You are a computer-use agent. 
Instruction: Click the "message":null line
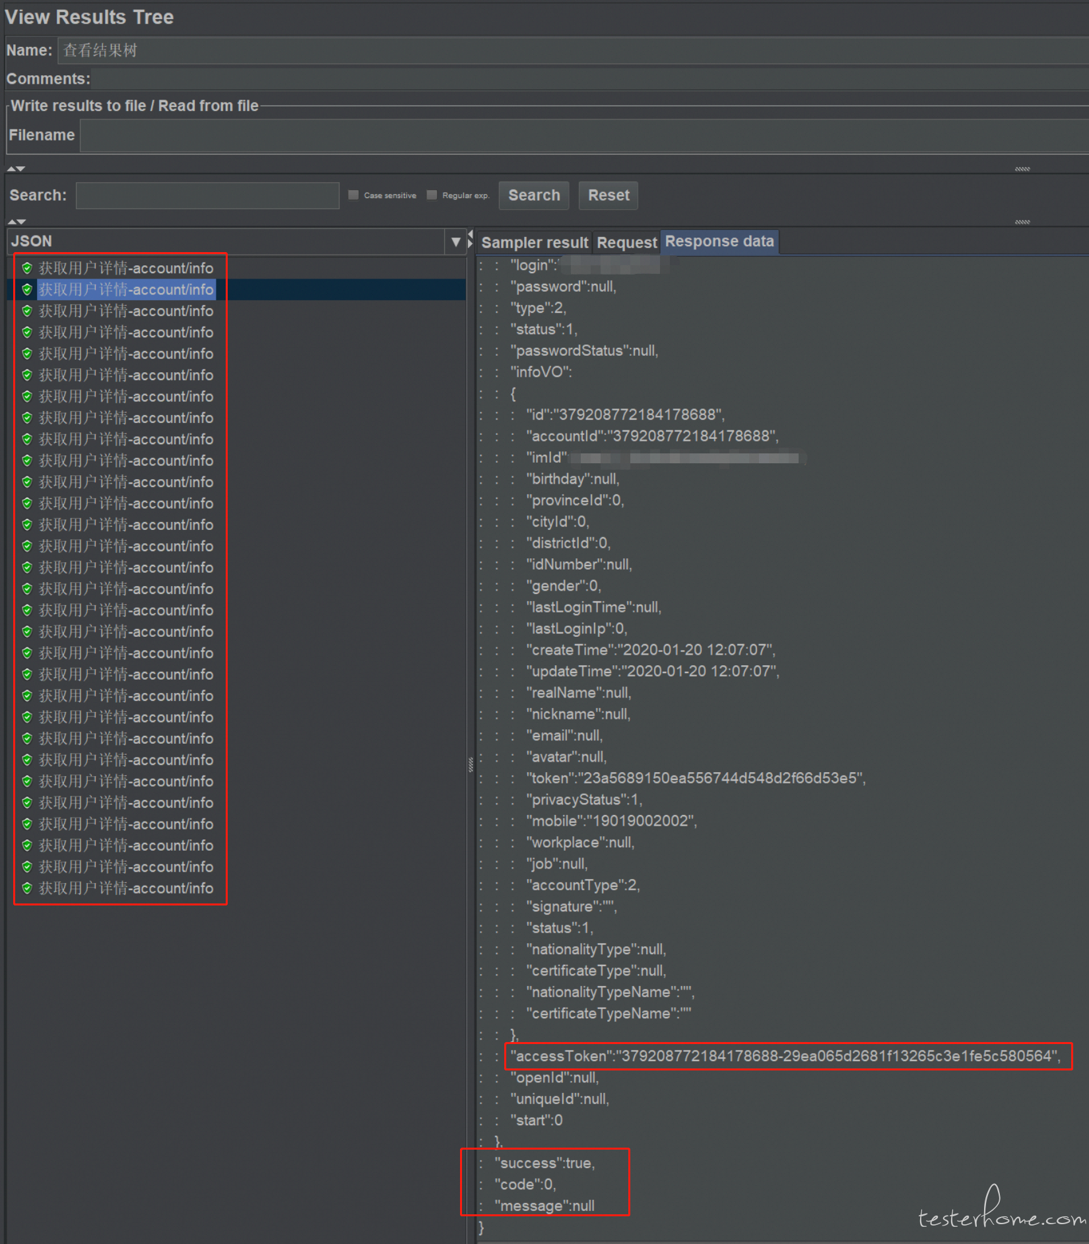(544, 1206)
